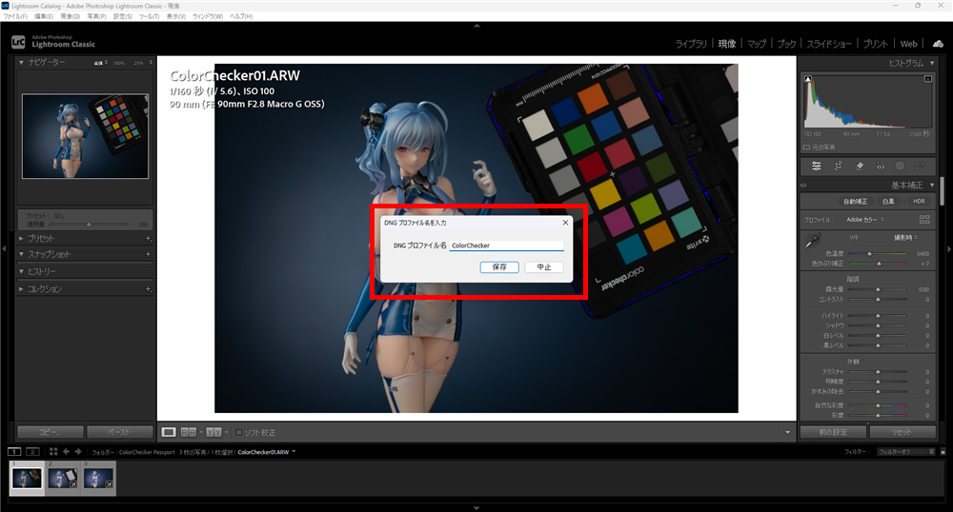Select the Masking tool icon
The image size is (953, 512).
coord(901,167)
